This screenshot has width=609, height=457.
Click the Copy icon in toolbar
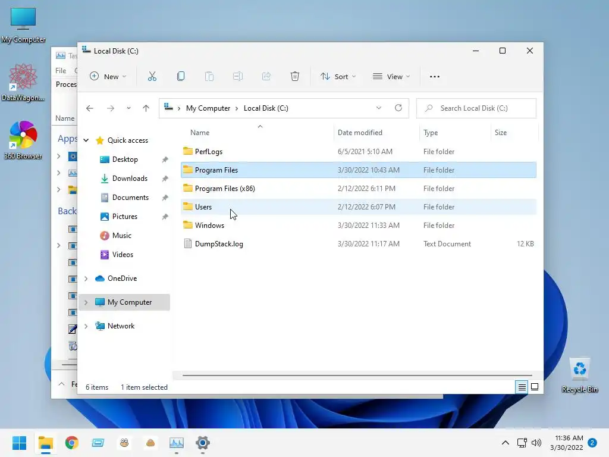[181, 77]
